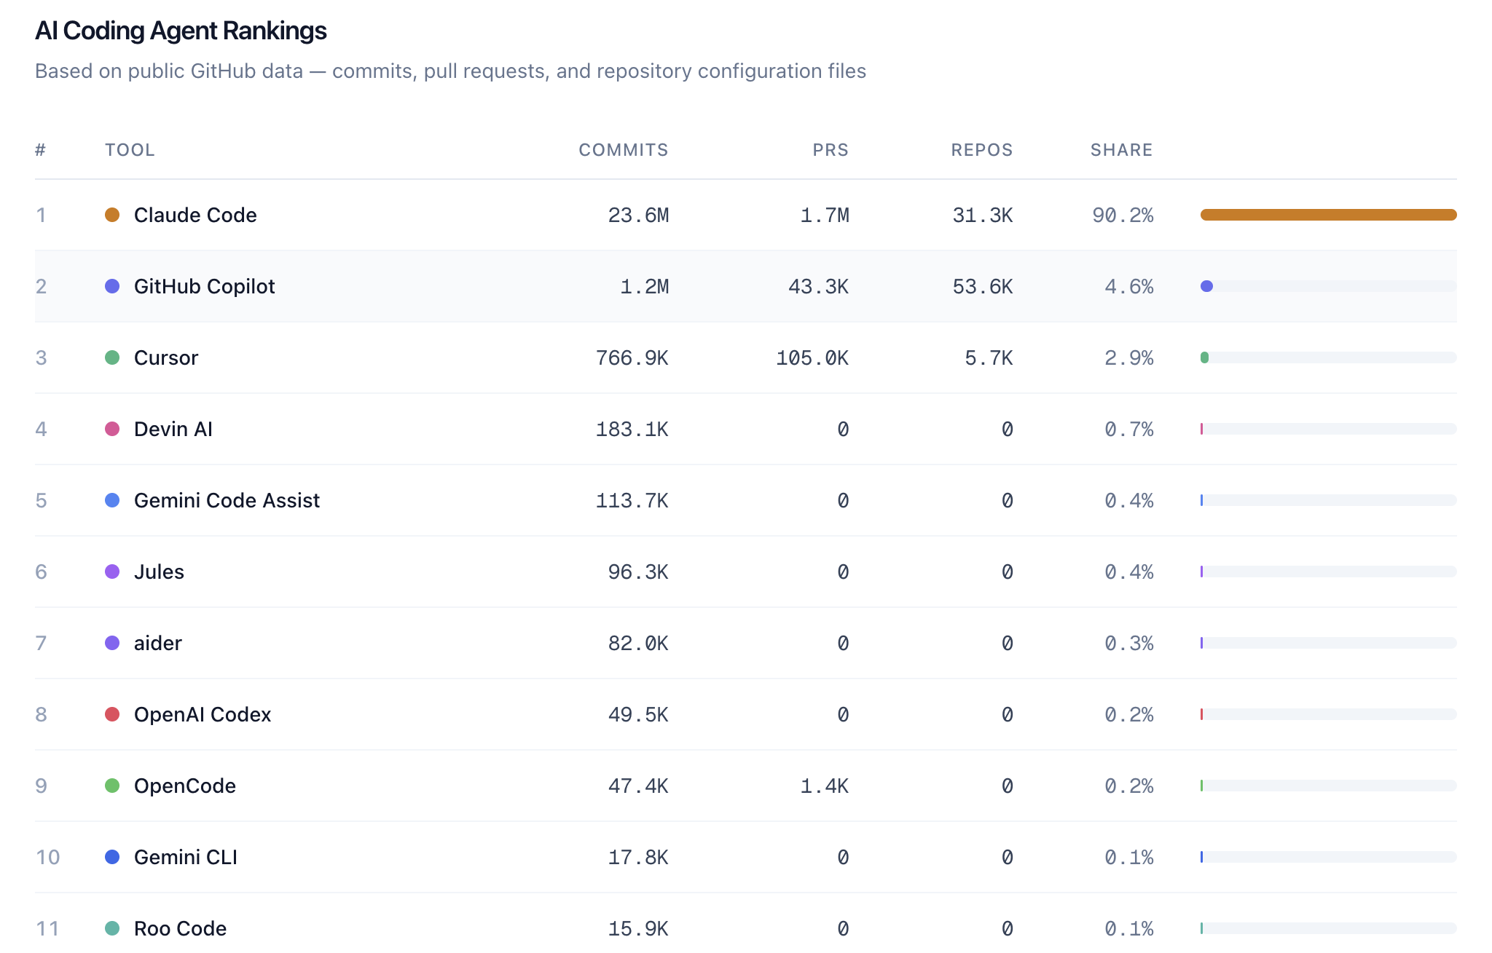This screenshot has height=953, width=1492.
Task: Sort by the COMMITS column header
Action: pos(623,150)
